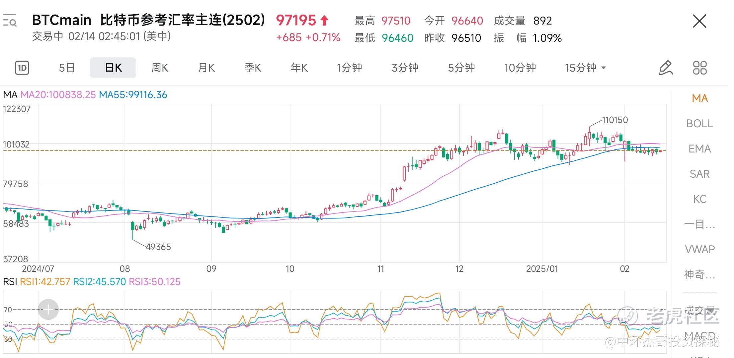Select the VWAP indicator option

(699, 249)
